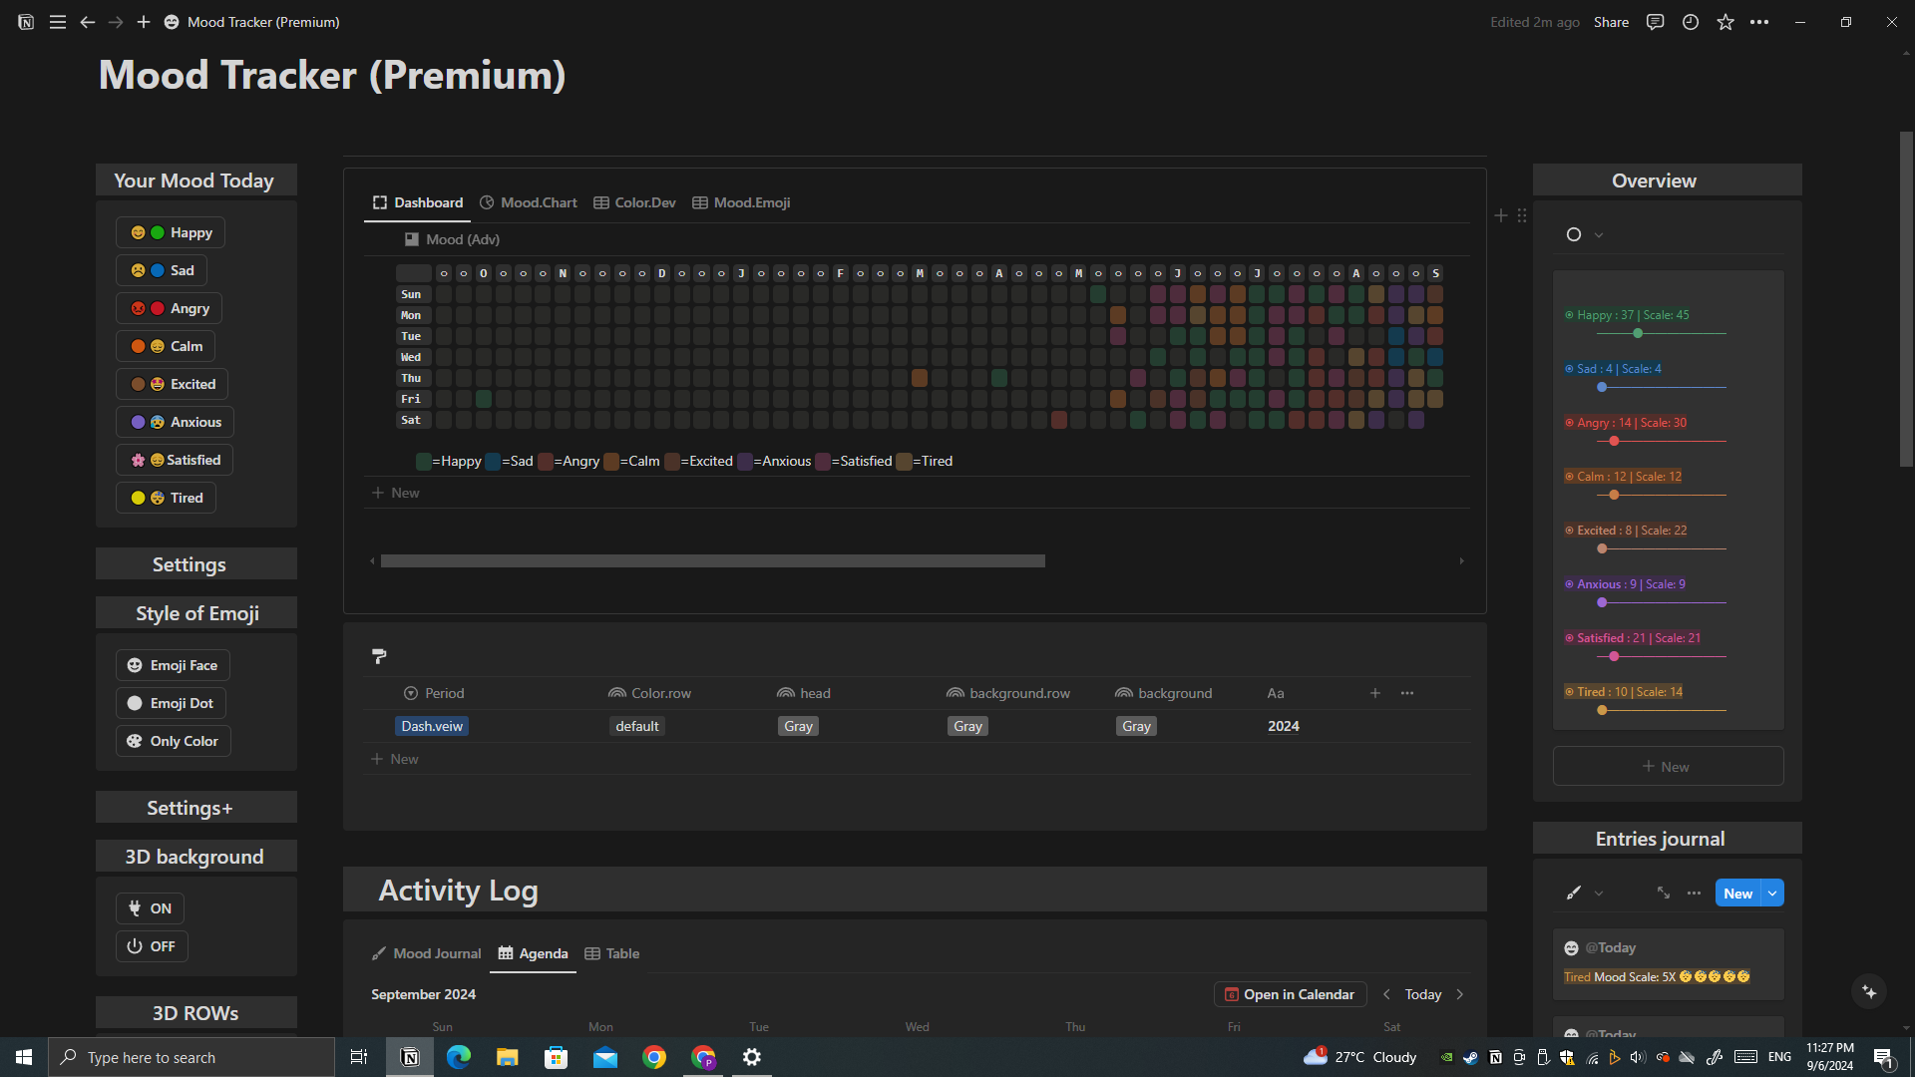Open Windows Settings gear in taskbar
The image size is (1915, 1077).
tap(752, 1057)
